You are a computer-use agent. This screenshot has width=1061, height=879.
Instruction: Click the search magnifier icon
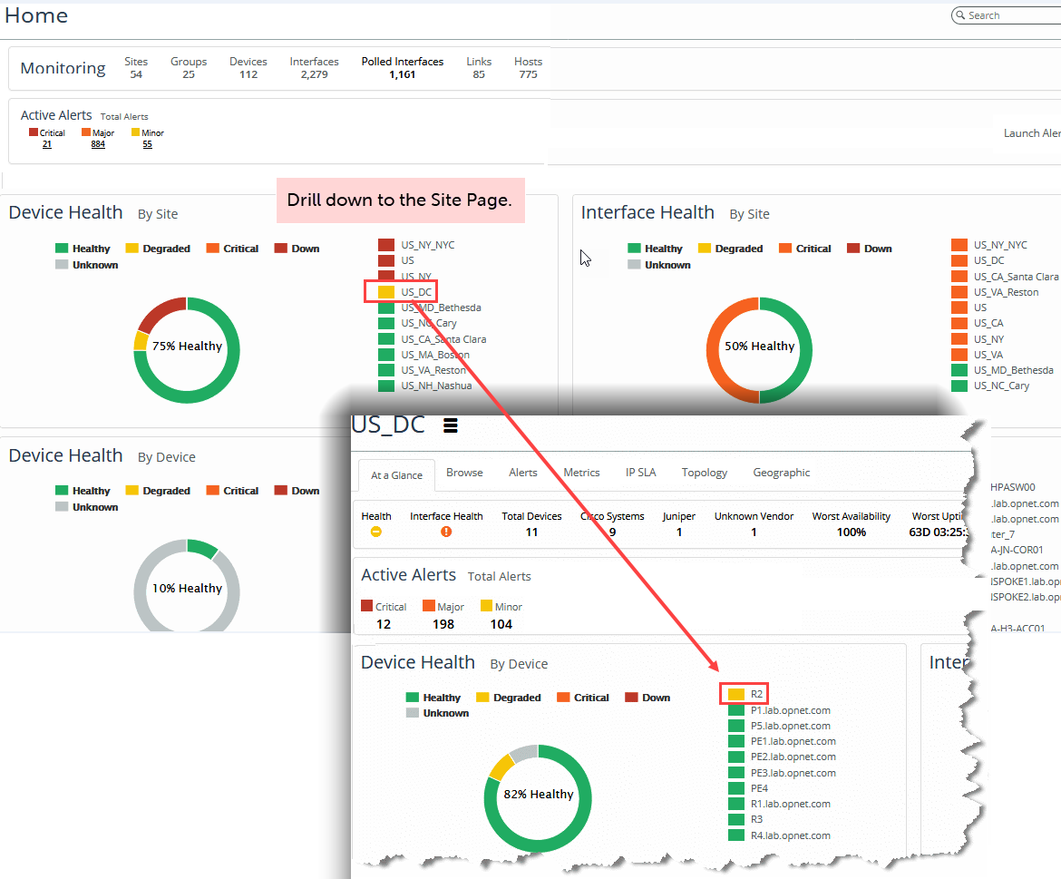click(960, 15)
